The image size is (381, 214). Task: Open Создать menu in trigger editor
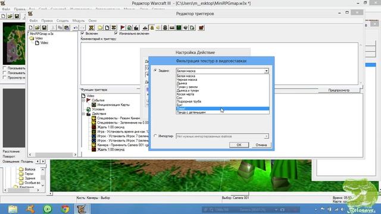pos(63,21)
